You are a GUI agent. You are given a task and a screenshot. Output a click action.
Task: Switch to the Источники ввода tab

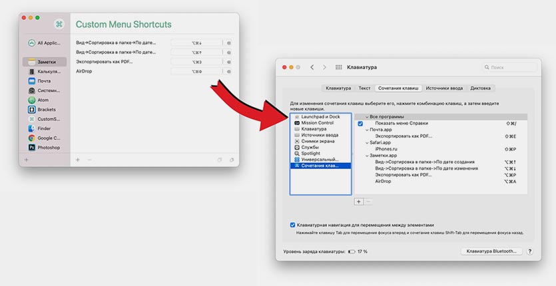click(444, 88)
